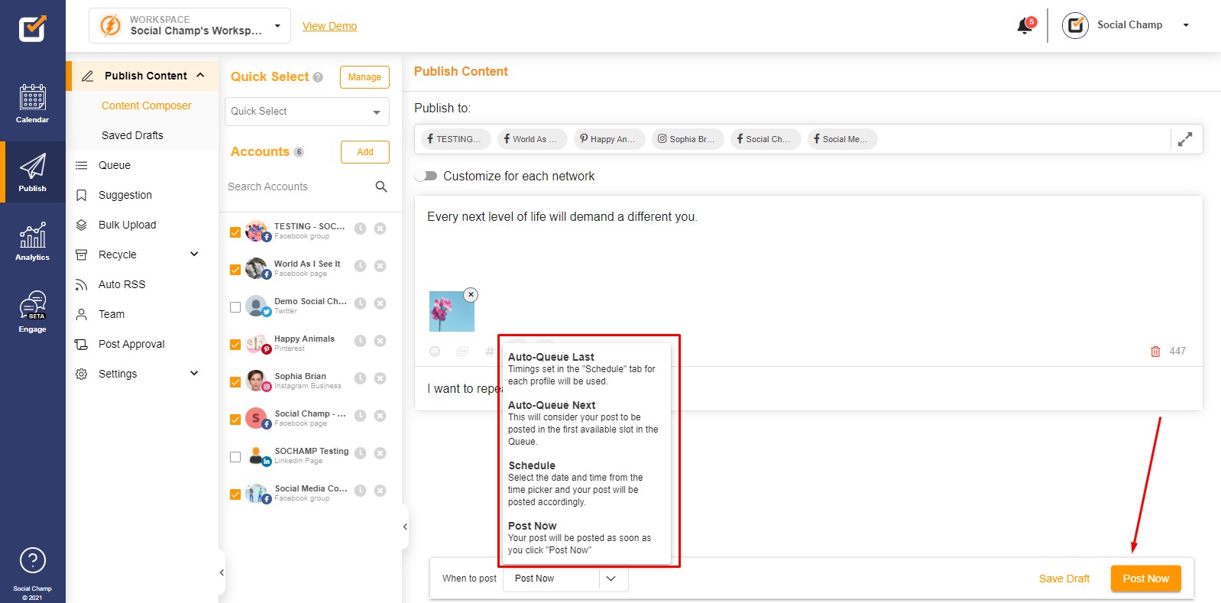This screenshot has height=603, width=1221.
Task: Click clock icon for SOCHAMP Testing
Action: (360, 453)
